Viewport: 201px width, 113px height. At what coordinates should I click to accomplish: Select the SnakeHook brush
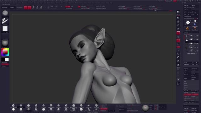(x=89, y=106)
